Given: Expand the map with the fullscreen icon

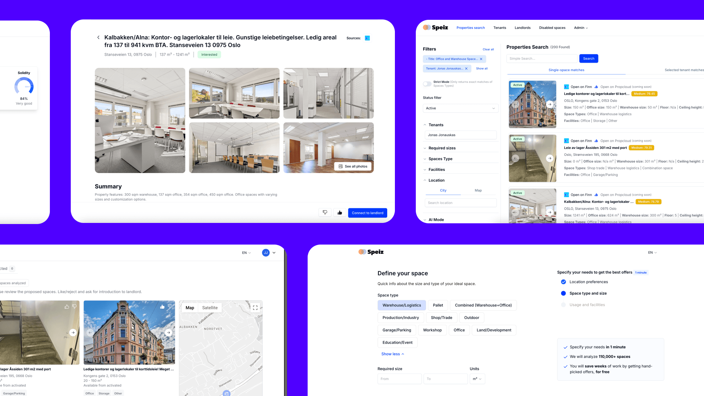Looking at the screenshot, I should pyautogui.click(x=255, y=308).
